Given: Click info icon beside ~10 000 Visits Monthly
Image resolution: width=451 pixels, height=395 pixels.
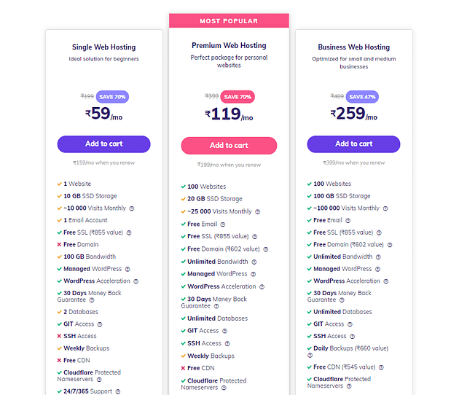Looking at the screenshot, I should [x=132, y=208].
